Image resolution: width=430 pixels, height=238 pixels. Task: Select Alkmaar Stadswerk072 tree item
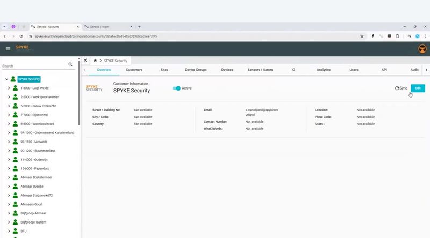click(37, 195)
